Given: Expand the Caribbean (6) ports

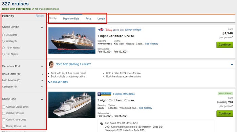Looking at the screenshot, I should (x=42, y=87).
